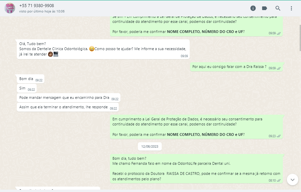Click the 12/06/2023 date separator
This screenshot has height=192, width=301.
coord(150,147)
